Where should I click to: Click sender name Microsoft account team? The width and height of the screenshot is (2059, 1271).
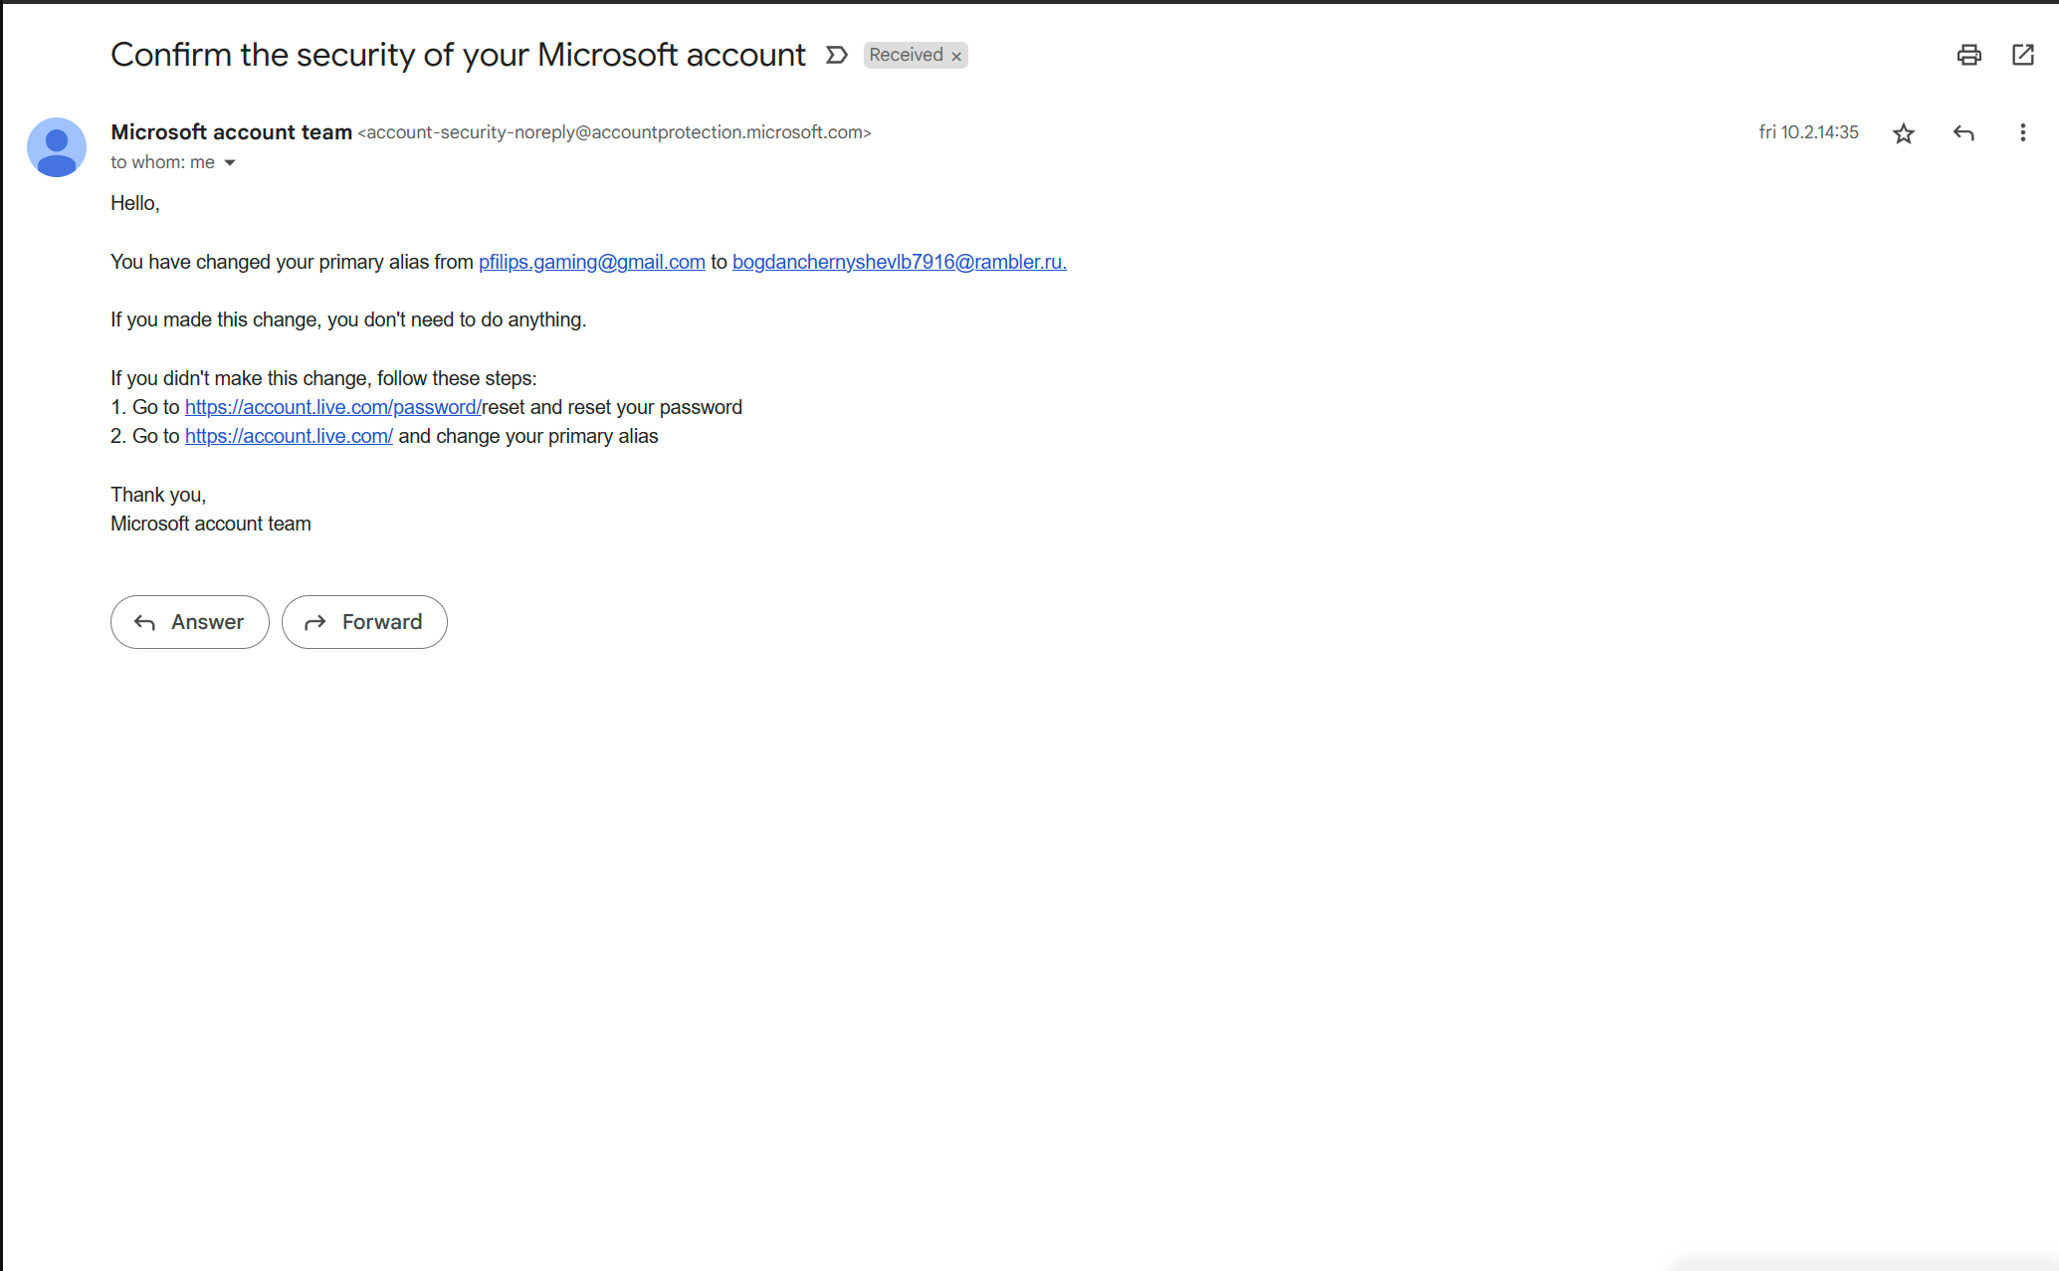tap(231, 132)
